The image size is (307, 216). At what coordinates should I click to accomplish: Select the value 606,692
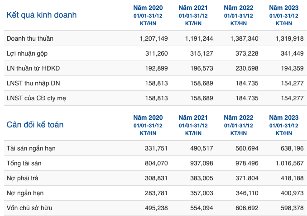click(x=247, y=208)
